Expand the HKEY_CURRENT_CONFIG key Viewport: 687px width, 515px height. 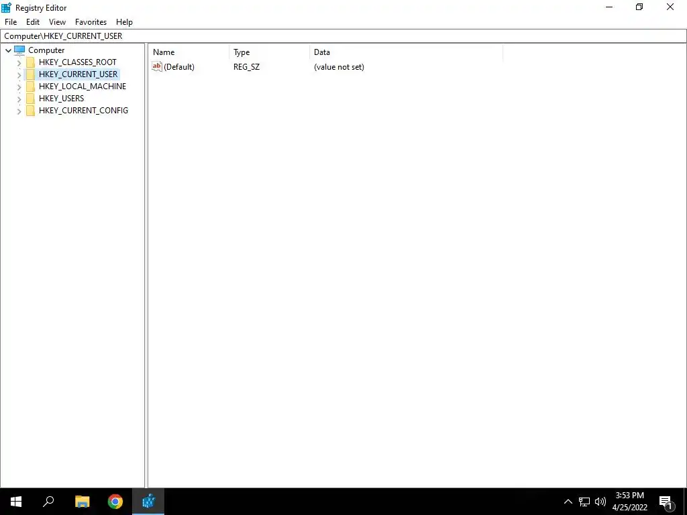coord(19,111)
